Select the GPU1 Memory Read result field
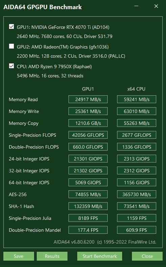This screenshot has height=267, width=166. point(88,99)
